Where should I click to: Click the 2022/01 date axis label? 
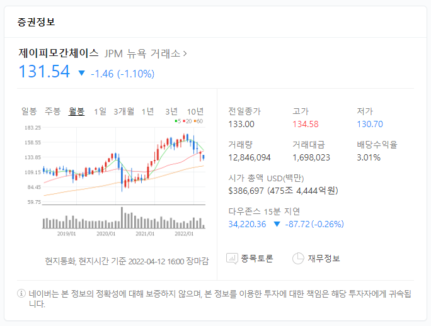click(x=184, y=233)
